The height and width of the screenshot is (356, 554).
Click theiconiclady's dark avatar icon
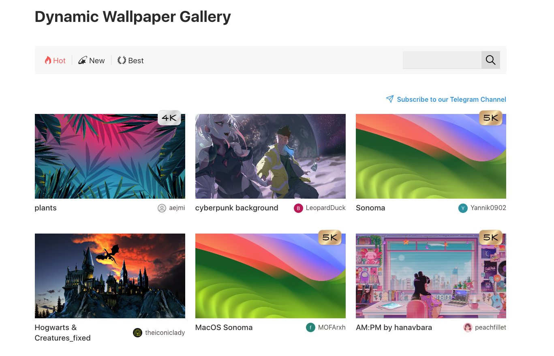click(137, 333)
